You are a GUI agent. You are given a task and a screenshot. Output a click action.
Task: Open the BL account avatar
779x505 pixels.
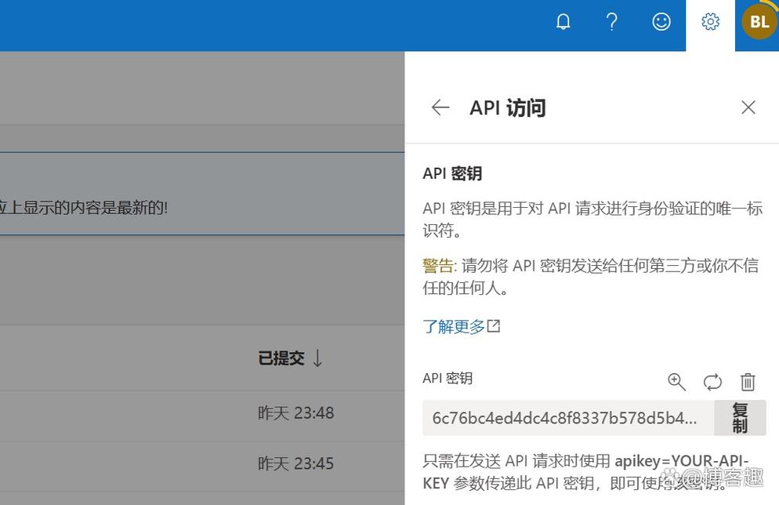pyautogui.click(x=757, y=21)
